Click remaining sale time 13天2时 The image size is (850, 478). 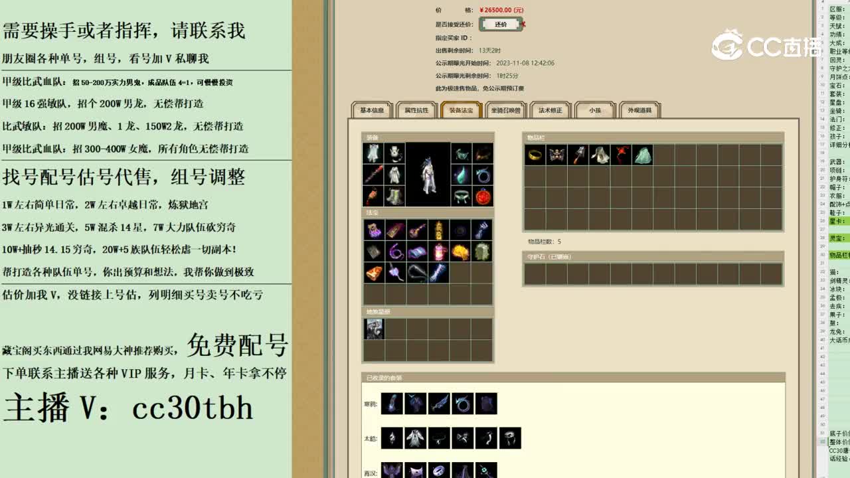coord(489,50)
